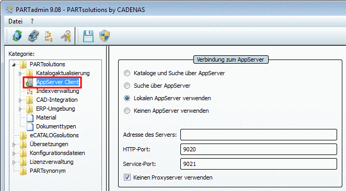Click the HTTP-Port field
The height and width of the screenshot is (191, 346).
pos(259,149)
